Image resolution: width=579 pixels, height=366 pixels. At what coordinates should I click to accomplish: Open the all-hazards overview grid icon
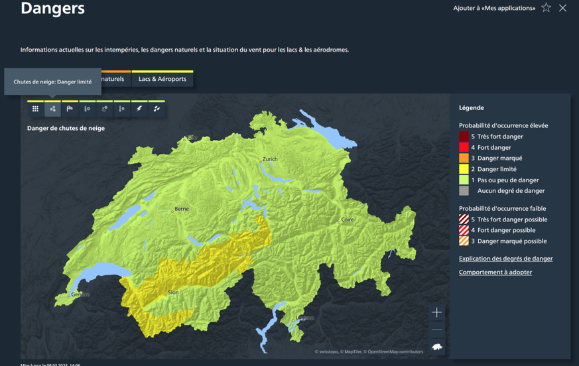(35, 109)
